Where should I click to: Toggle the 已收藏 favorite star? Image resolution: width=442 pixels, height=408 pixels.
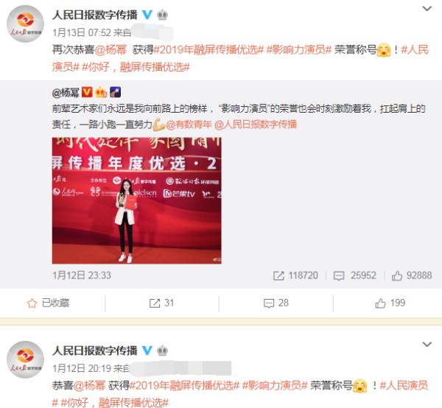pos(48,303)
